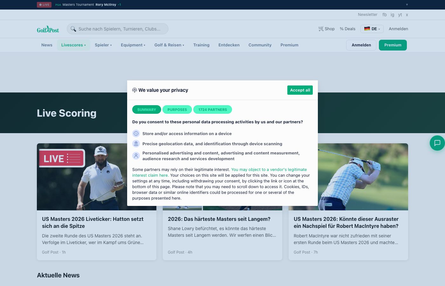Click the 'Golf Post · 4h' byline
The height and width of the screenshot is (286, 445).
180,252
